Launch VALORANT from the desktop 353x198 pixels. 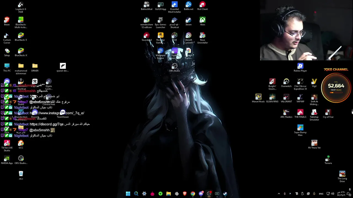(x=286, y=98)
